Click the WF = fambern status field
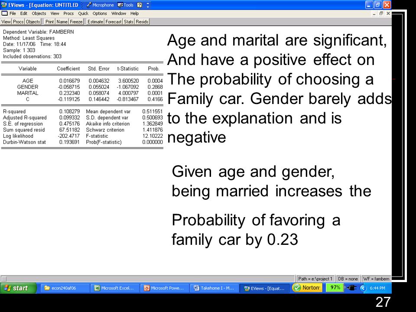Viewport: 416px width, 312px height. coord(376,279)
